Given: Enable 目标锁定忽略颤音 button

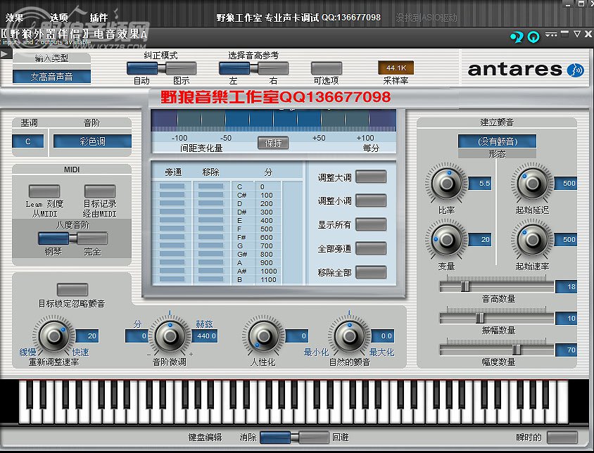Looking at the screenshot, I should point(72,289).
